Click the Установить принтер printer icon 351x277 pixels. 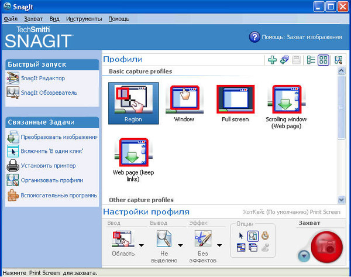point(13,166)
